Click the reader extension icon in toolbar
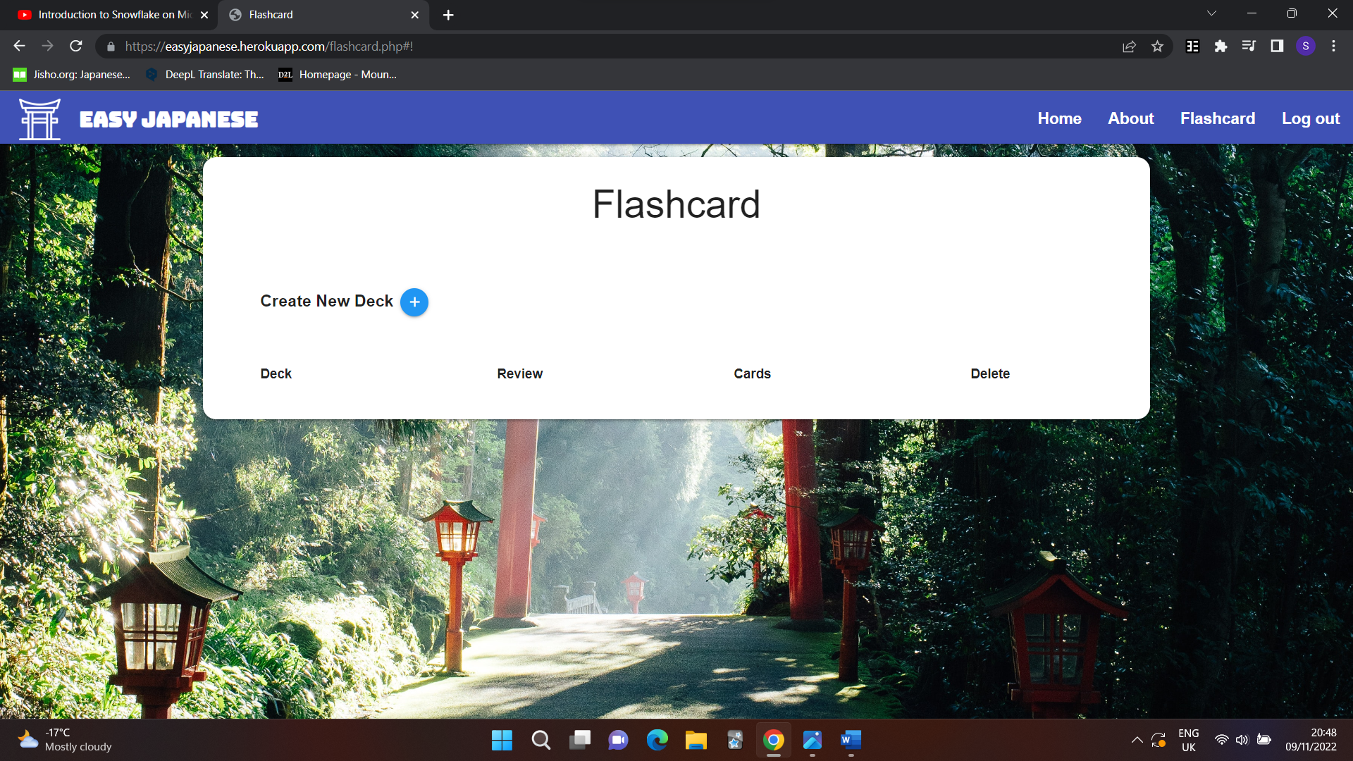 click(x=1192, y=47)
